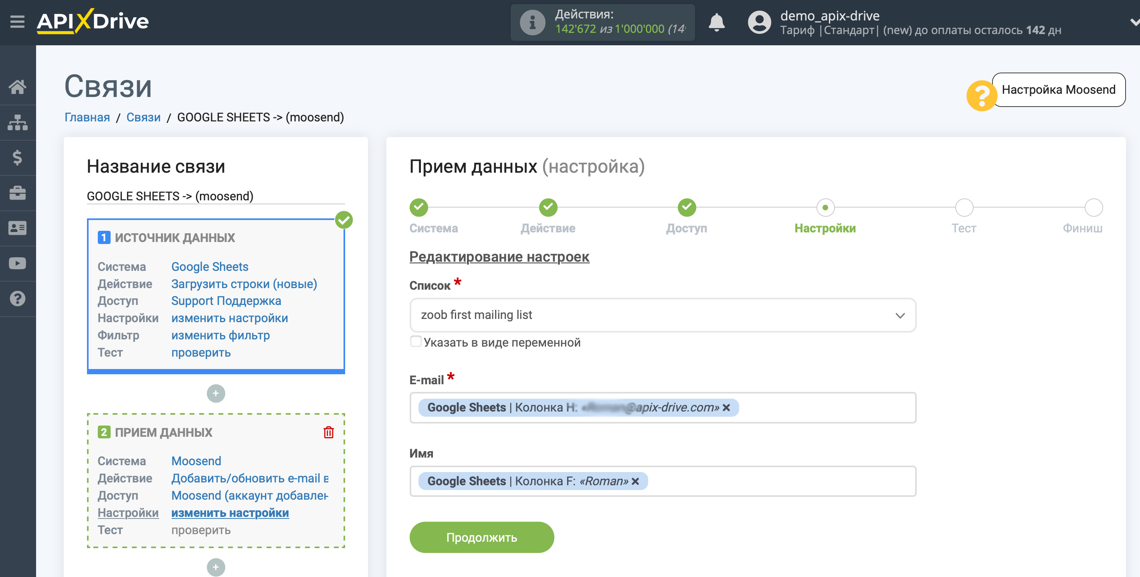Click изменить фильтр link
Image resolution: width=1140 pixels, height=577 pixels.
tap(220, 335)
